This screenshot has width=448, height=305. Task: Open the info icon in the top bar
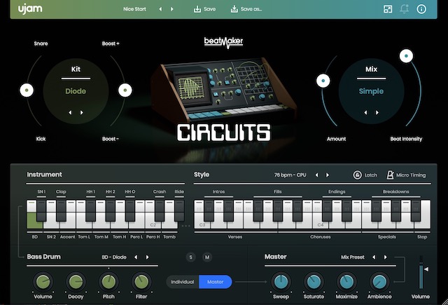(x=421, y=9)
